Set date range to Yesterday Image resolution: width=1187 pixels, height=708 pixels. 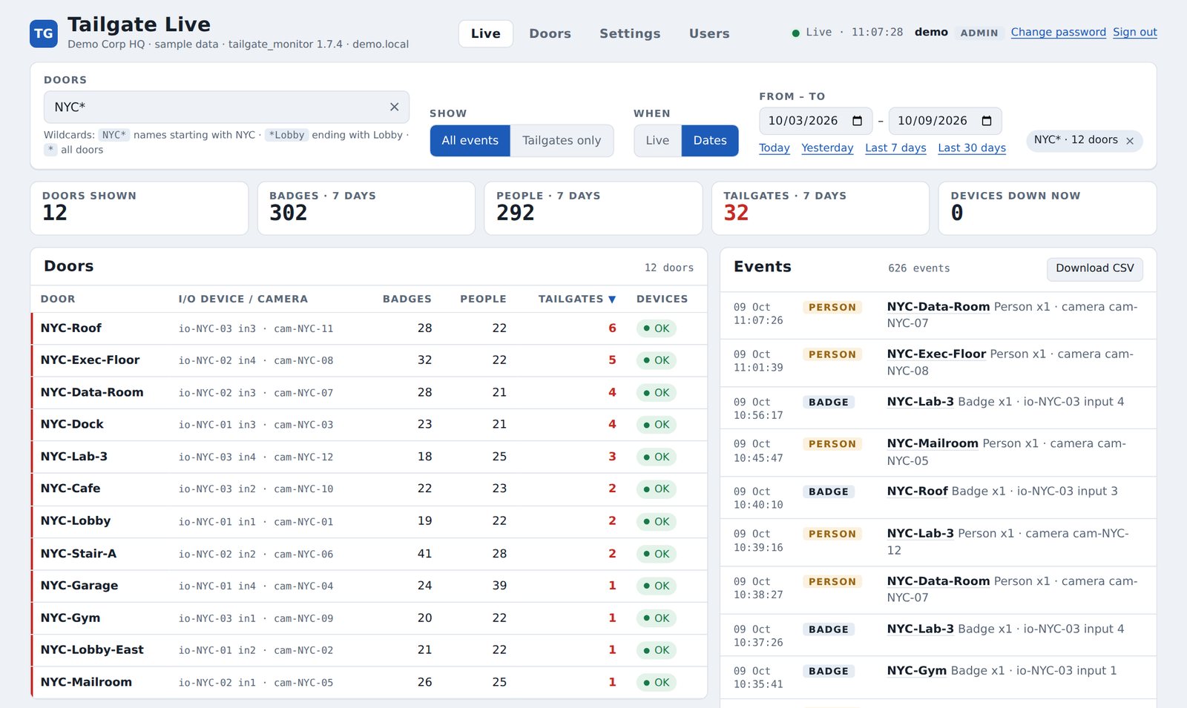click(827, 148)
